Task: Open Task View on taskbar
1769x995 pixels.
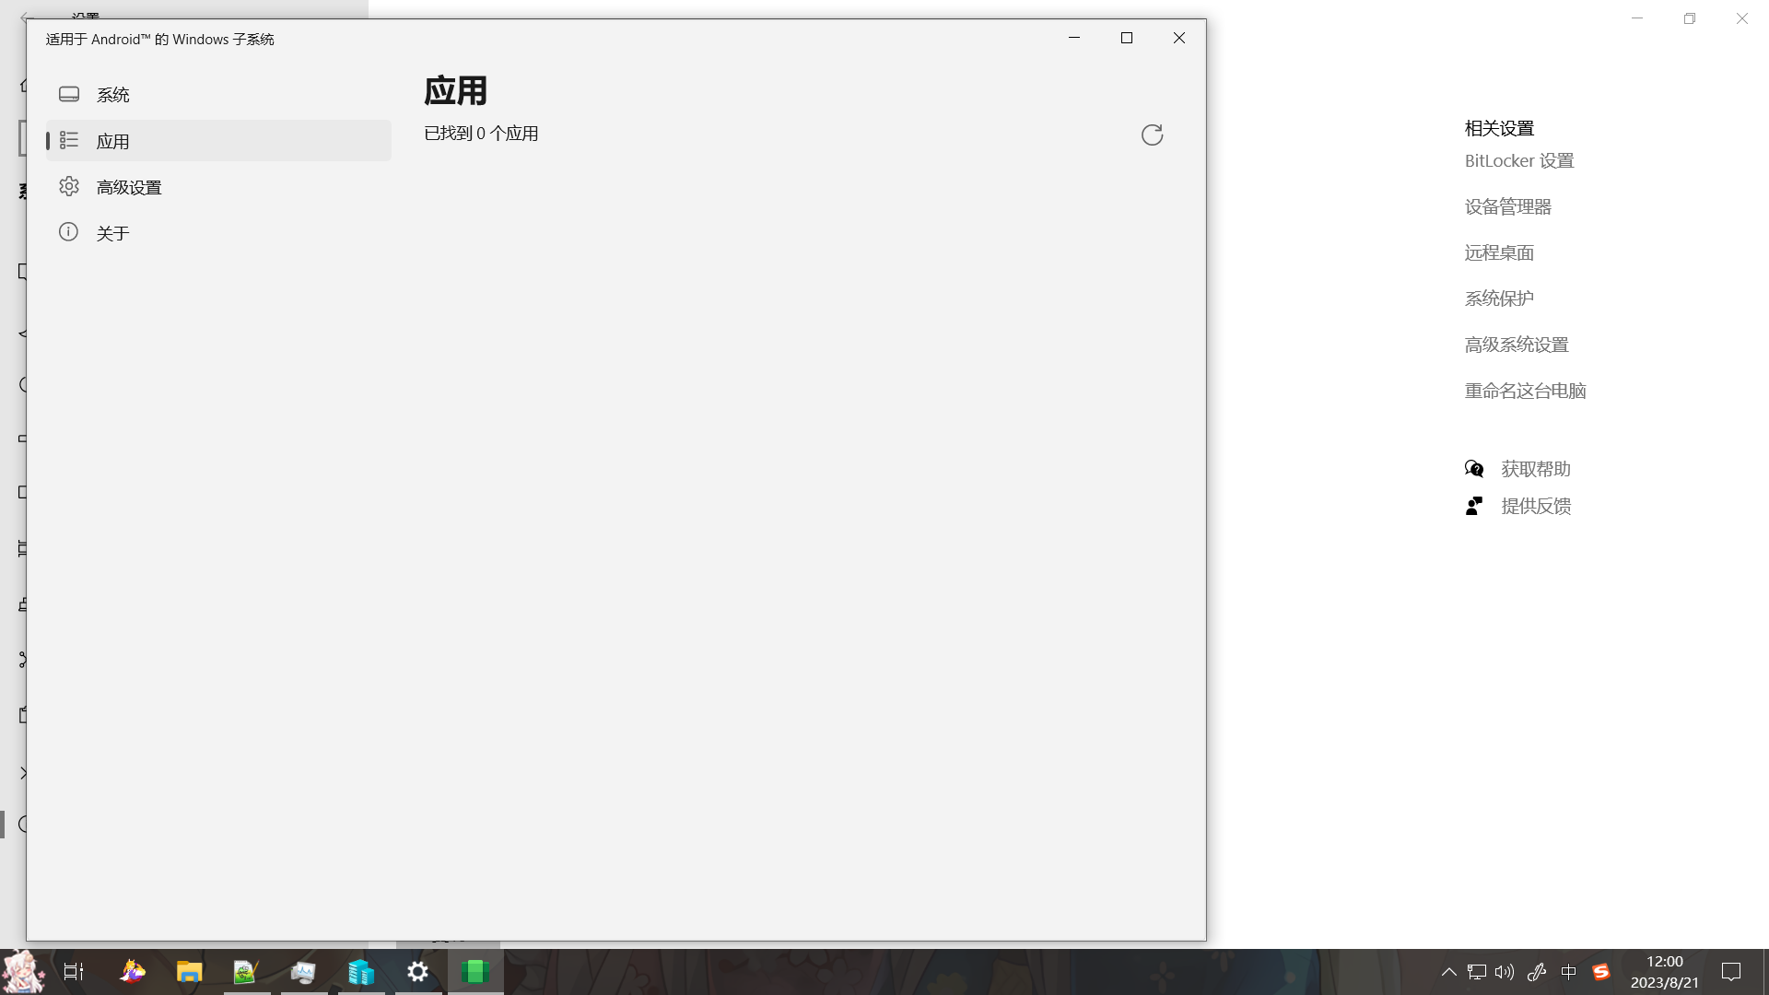Action: [x=74, y=972]
